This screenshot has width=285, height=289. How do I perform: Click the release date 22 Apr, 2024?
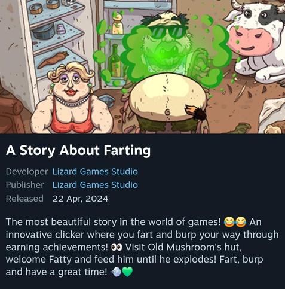pyautogui.click(x=80, y=199)
